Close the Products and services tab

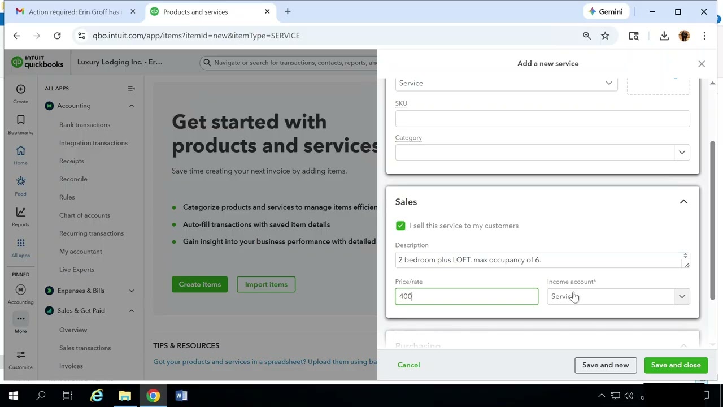pos(267,11)
